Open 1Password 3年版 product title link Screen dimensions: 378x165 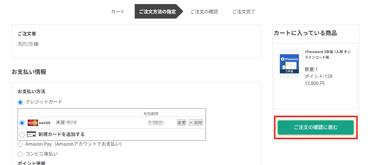point(328,55)
